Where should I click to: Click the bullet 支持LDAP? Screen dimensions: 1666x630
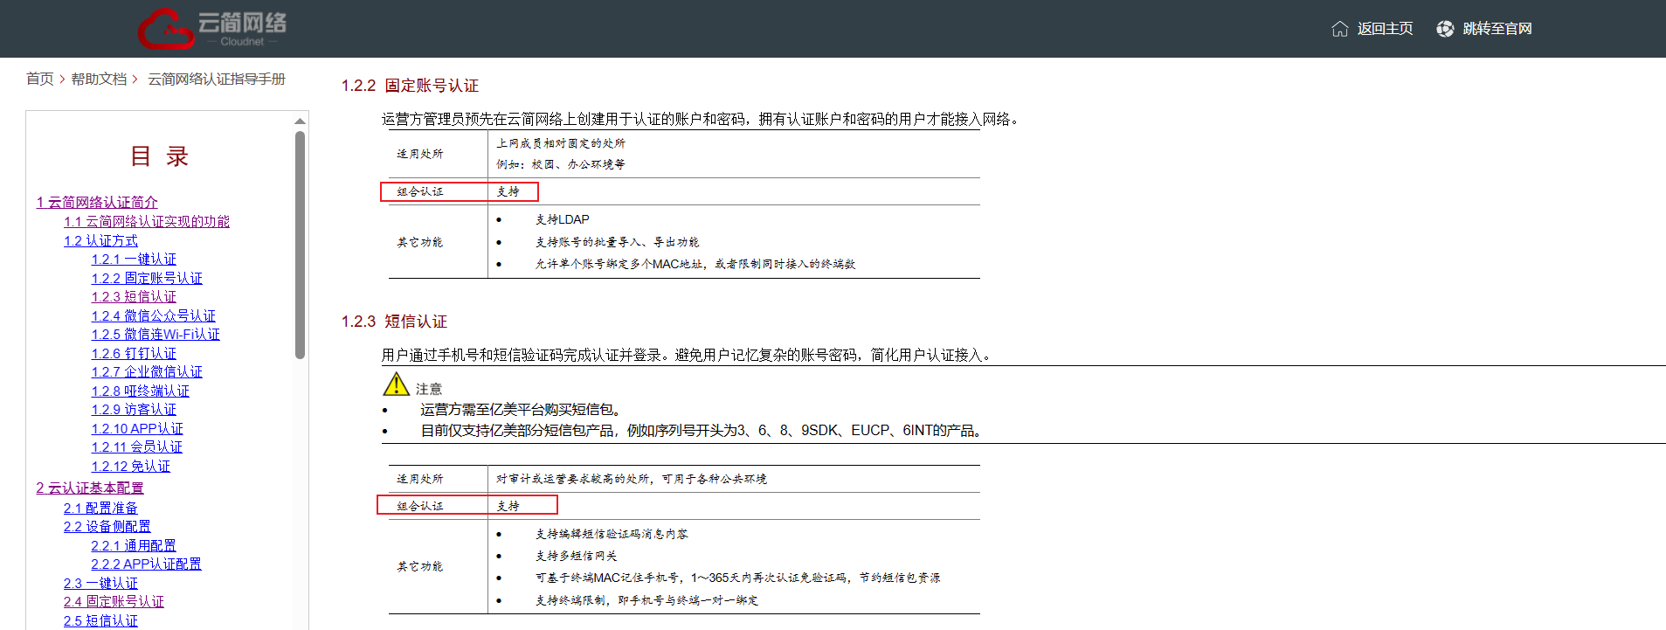coord(563,219)
